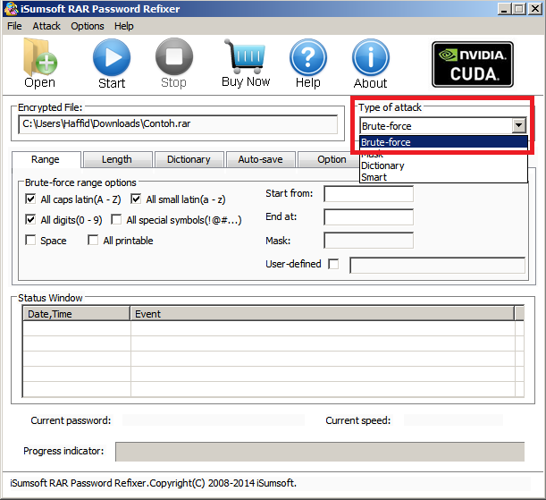Click the Current password value field
Screen dimensions: 546x500
[214, 420]
